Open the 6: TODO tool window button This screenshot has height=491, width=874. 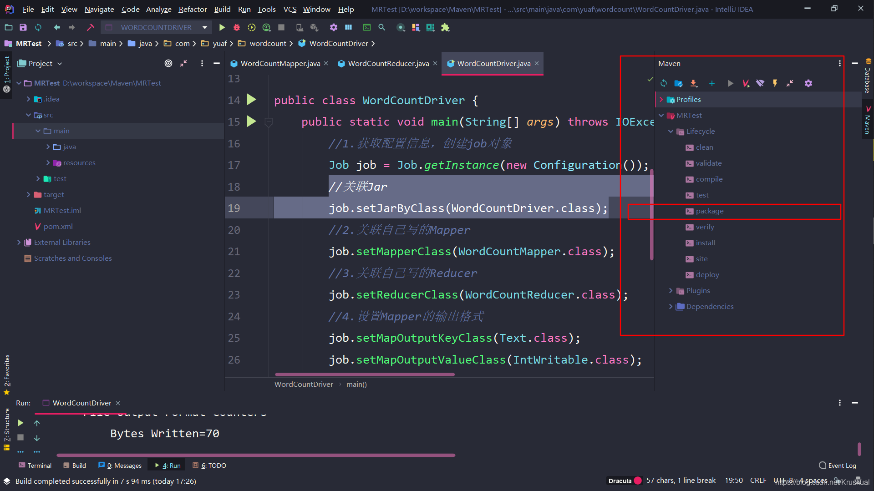pyautogui.click(x=209, y=466)
